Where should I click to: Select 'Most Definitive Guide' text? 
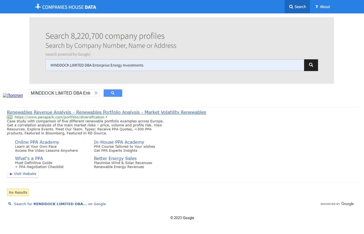pyautogui.click(x=34, y=163)
